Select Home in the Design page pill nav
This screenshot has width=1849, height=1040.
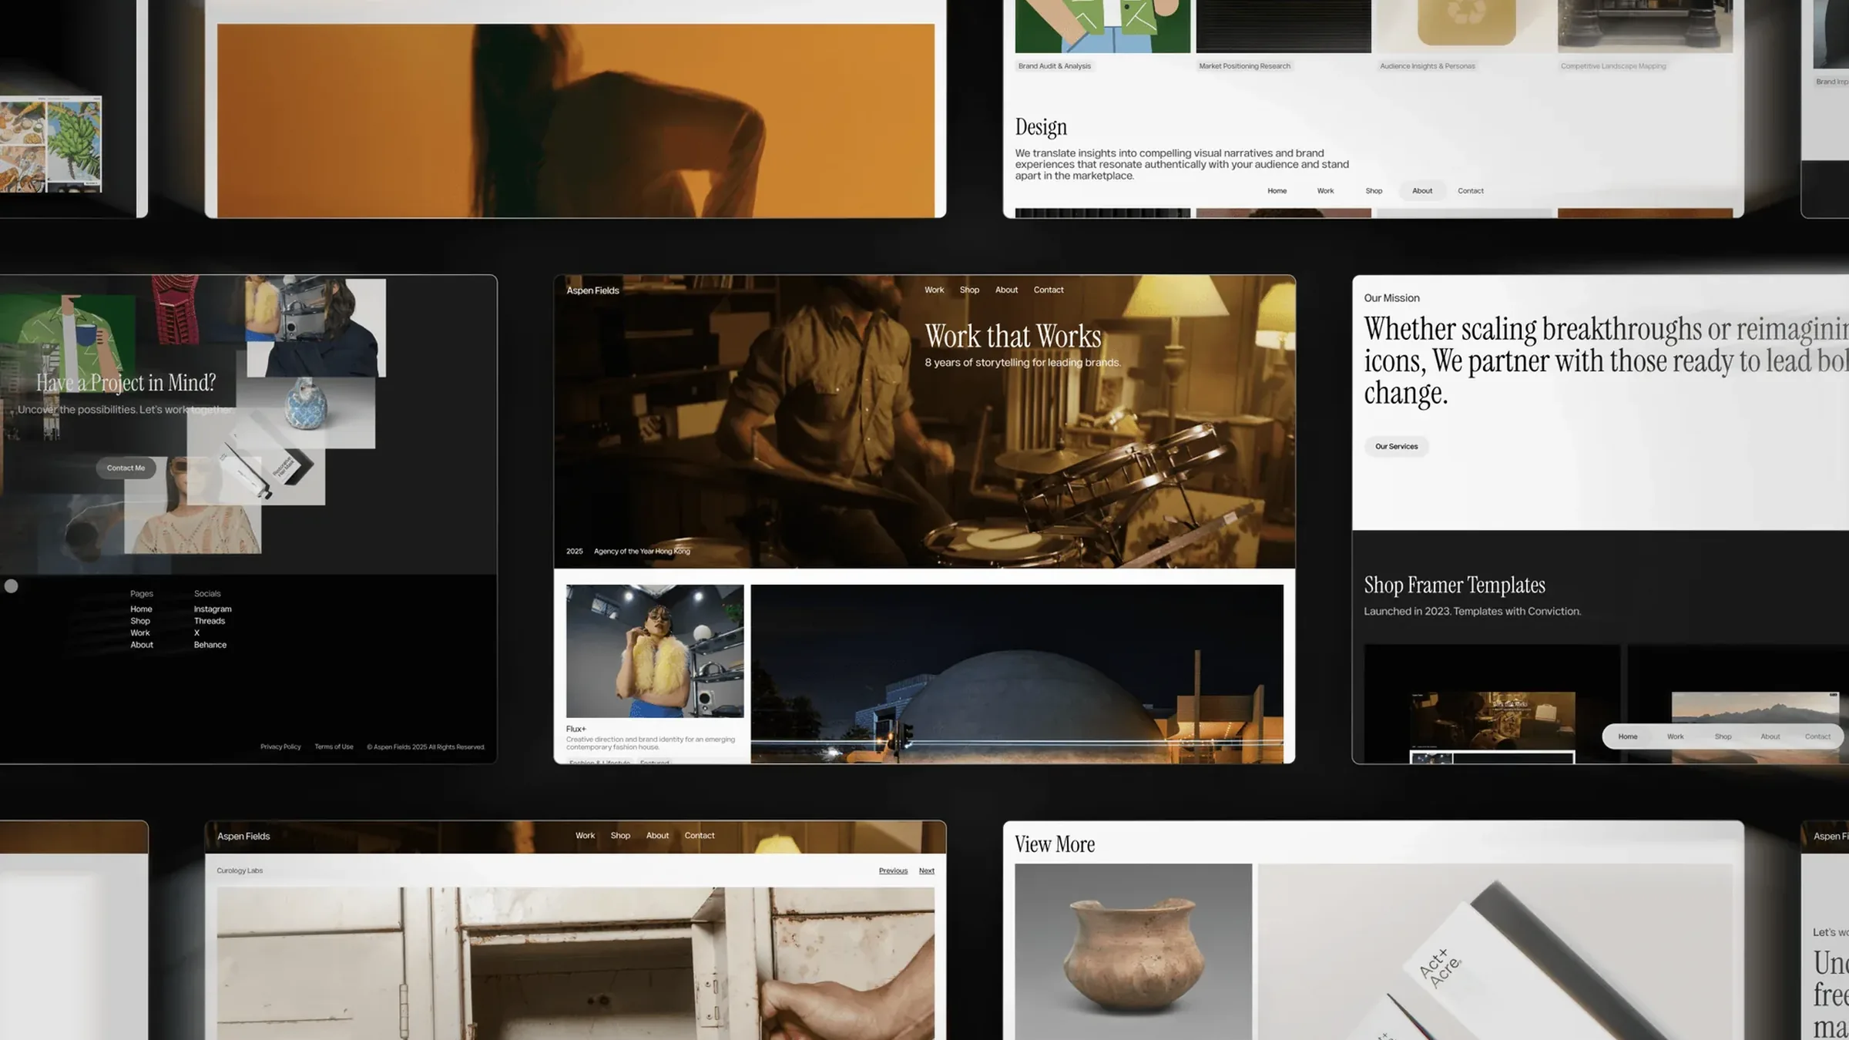[x=1277, y=190]
